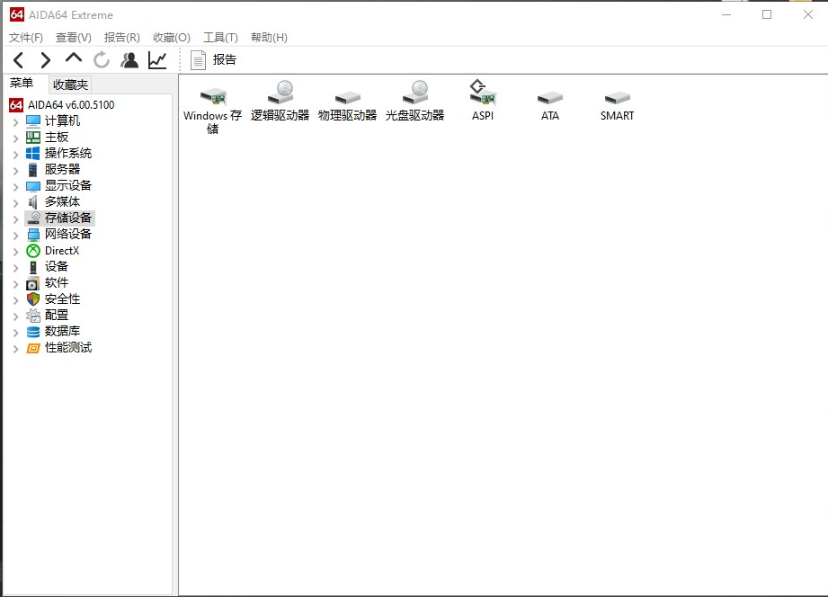
Task: Click the user silhouette toolbar icon
Action: [x=129, y=60]
